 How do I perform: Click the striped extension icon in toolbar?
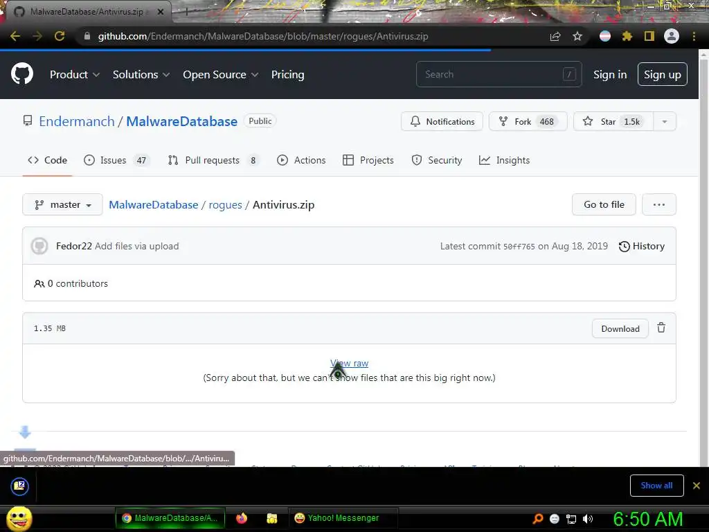605,36
